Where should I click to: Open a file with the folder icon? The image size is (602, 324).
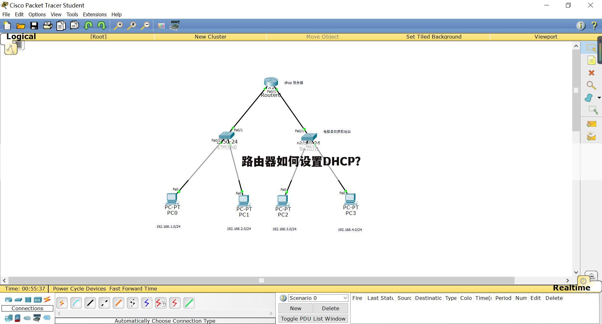click(21, 26)
